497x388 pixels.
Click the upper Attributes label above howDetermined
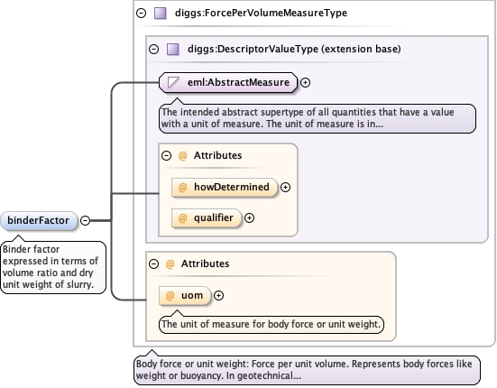(217, 155)
